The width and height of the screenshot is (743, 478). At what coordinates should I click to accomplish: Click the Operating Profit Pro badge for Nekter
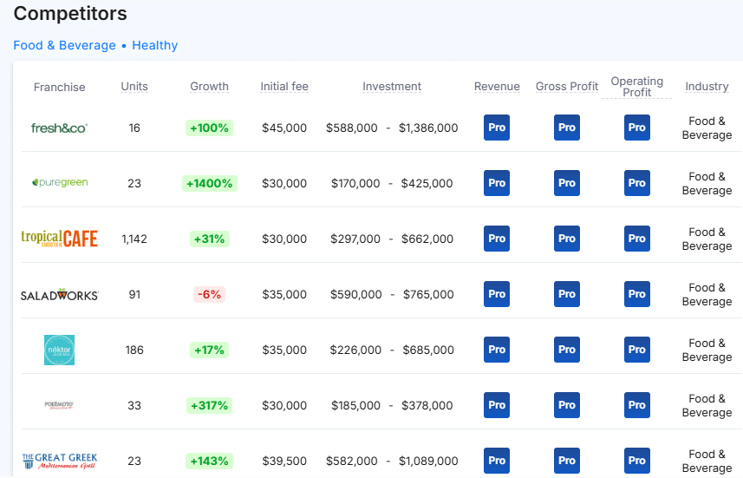pyautogui.click(x=637, y=350)
